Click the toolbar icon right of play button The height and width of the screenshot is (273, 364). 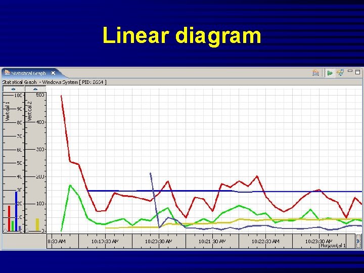pyautogui.click(x=340, y=73)
